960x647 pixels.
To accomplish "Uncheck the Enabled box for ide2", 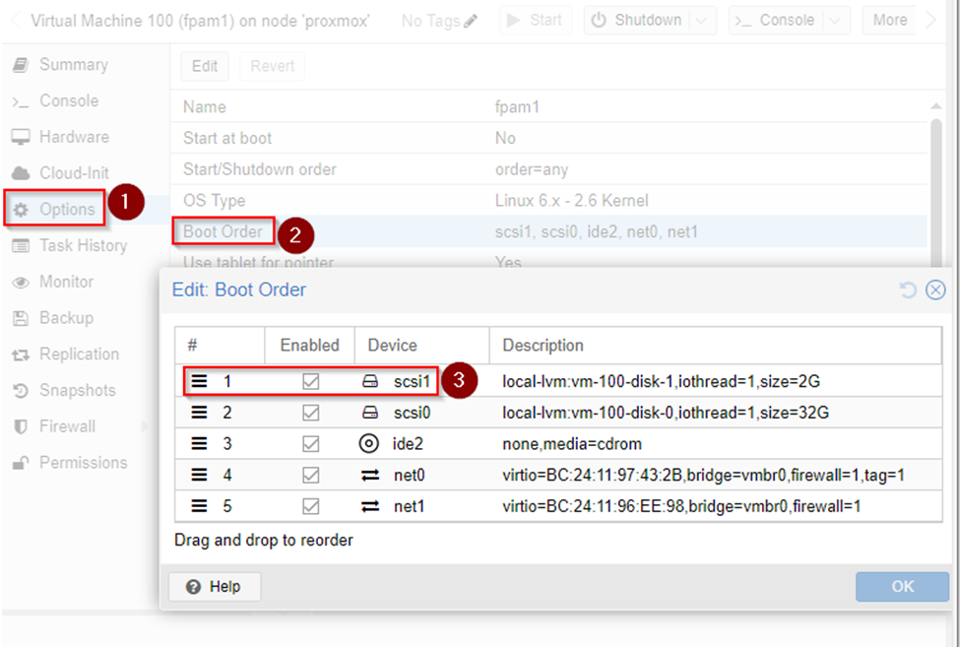I will (x=309, y=443).
